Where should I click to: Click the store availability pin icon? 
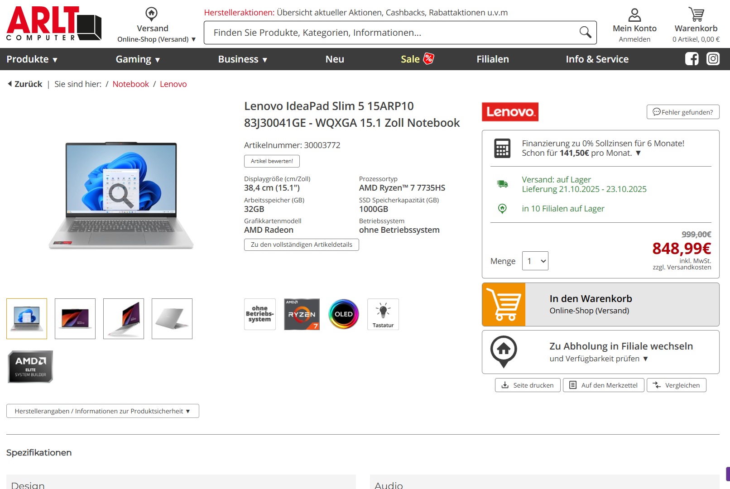click(502, 208)
